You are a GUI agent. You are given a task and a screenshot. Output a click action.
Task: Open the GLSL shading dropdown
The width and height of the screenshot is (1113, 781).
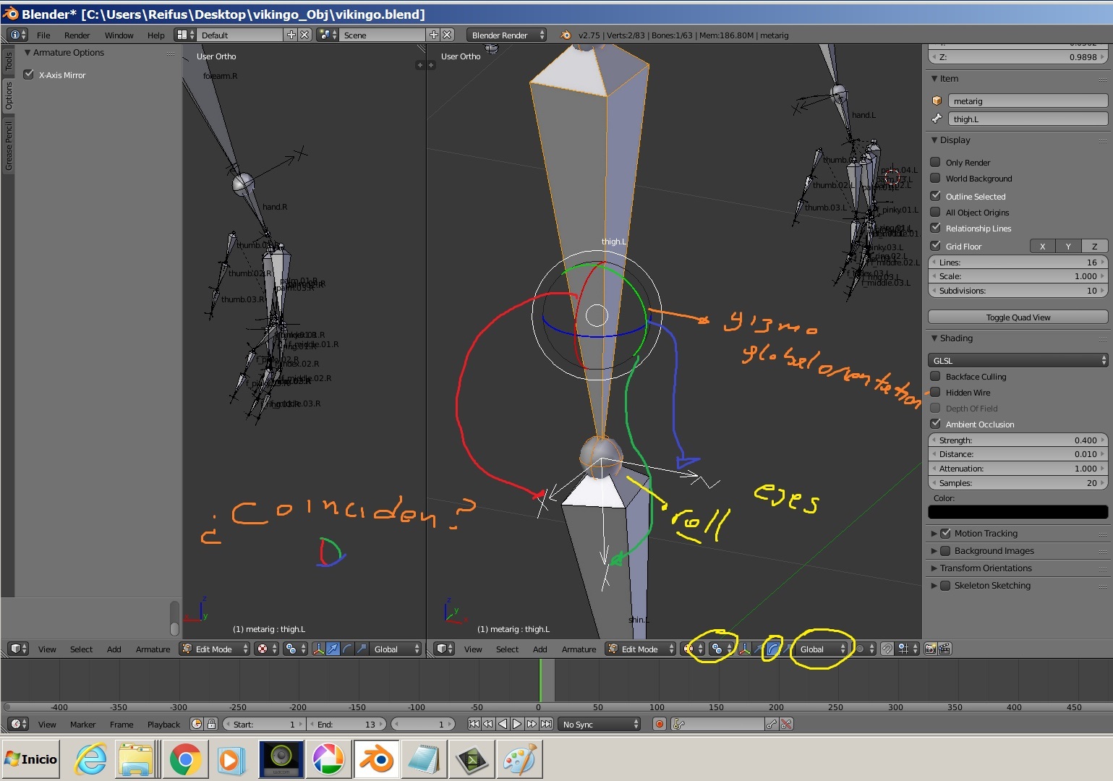click(1018, 360)
